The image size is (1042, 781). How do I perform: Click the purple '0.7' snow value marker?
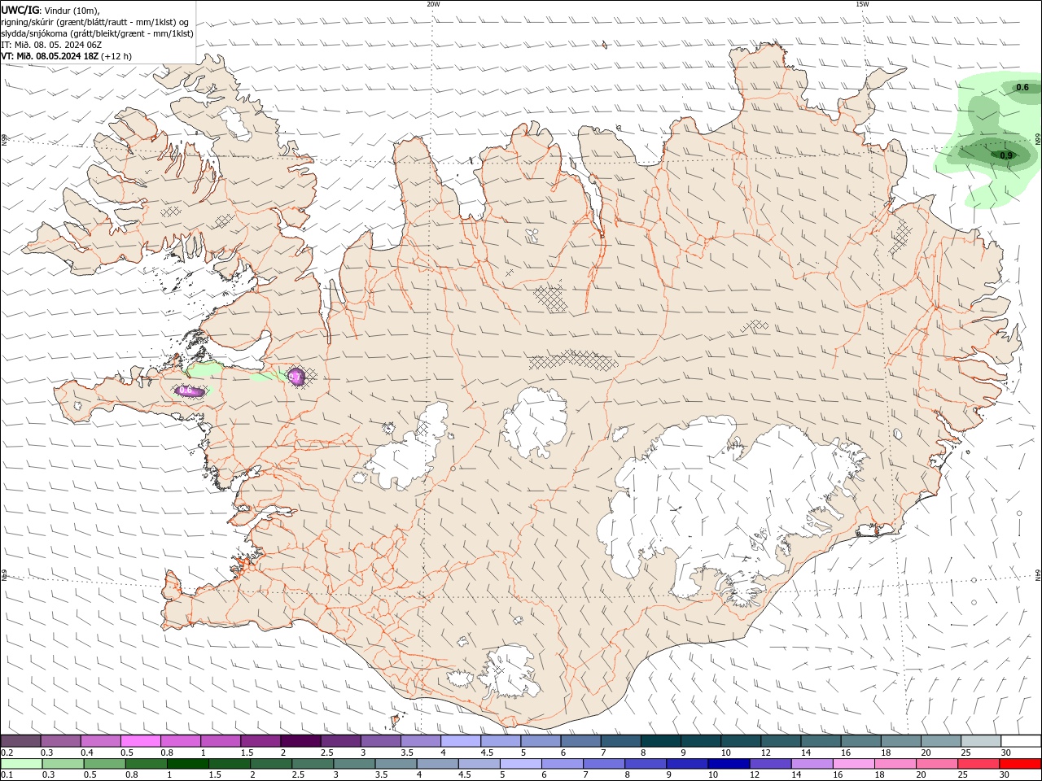click(x=296, y=377)
